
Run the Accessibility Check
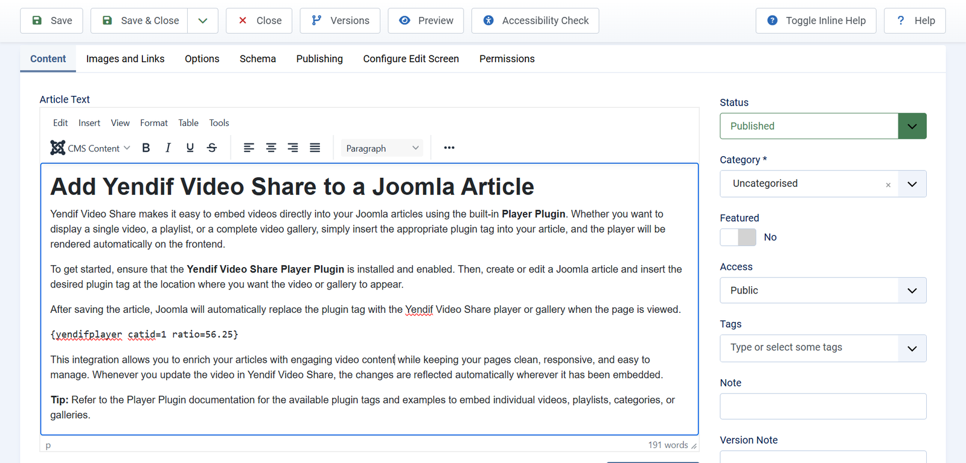point(535,20)
